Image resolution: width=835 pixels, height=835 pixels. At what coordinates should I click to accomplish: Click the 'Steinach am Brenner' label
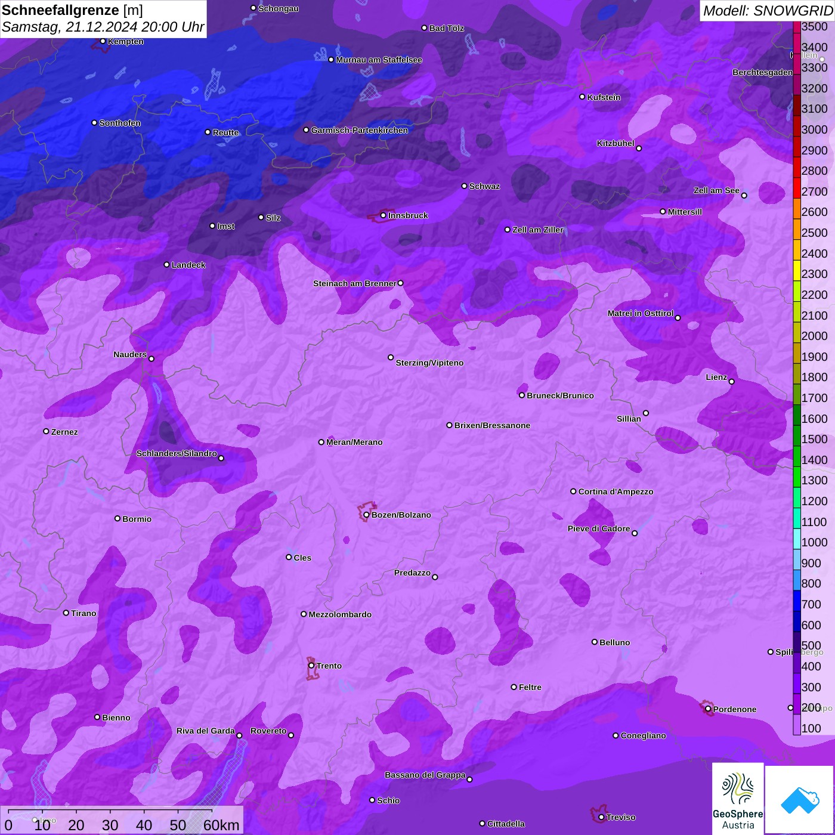tap(354, 283)
